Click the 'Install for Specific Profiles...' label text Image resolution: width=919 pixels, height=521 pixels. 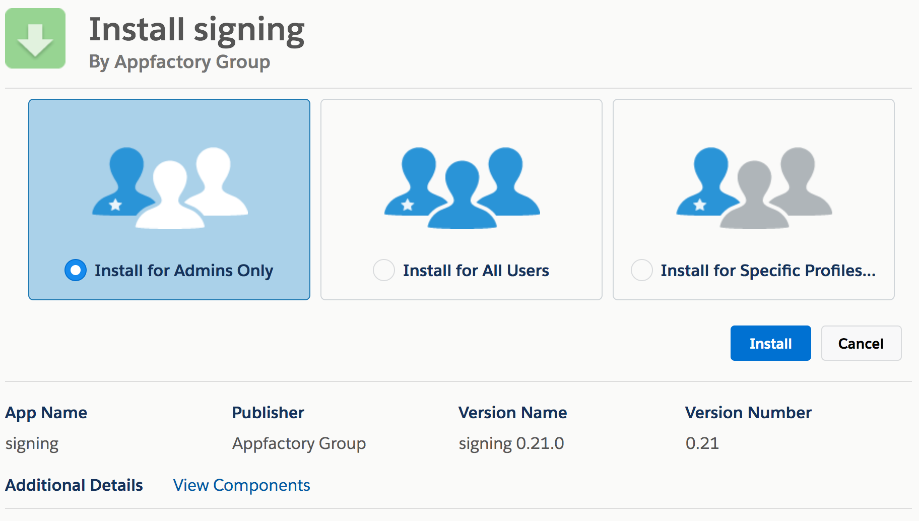pos(768,271)
